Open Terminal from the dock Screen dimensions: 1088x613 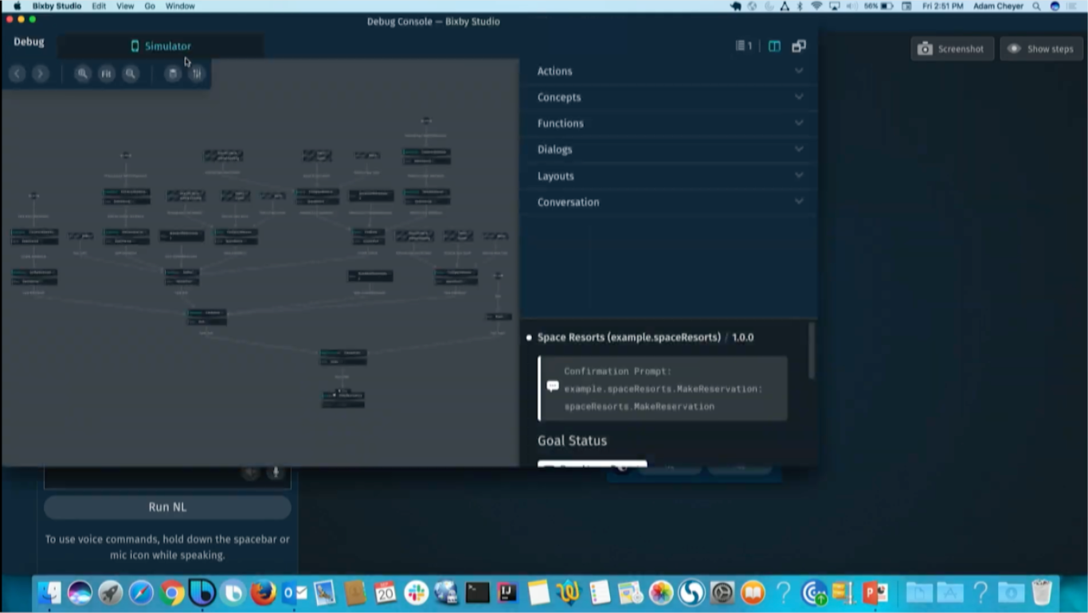477,592
